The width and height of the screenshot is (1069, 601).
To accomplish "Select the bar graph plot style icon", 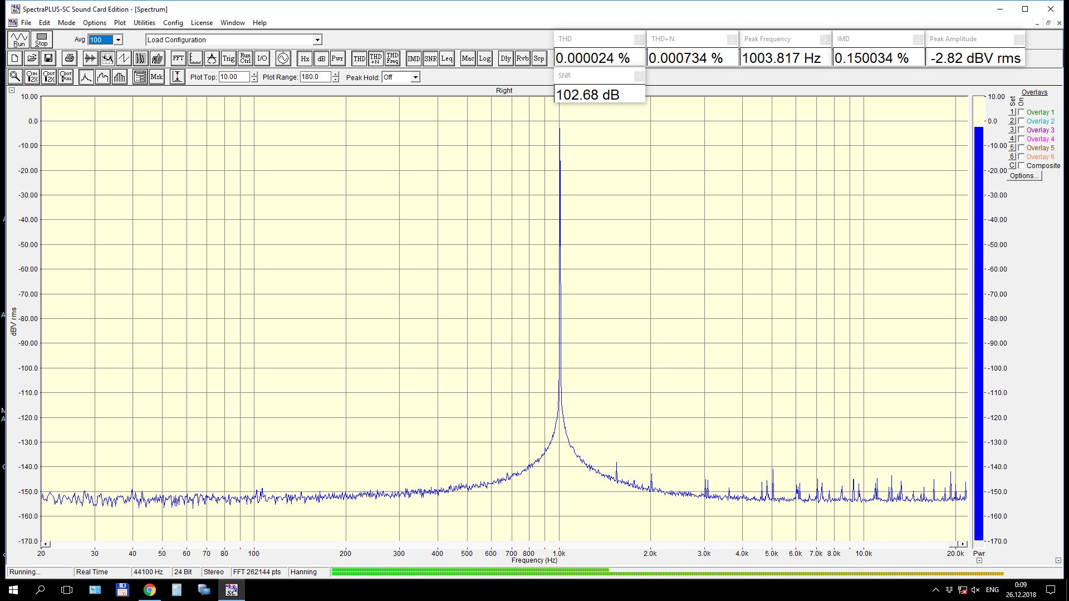I will coord(120,77).
